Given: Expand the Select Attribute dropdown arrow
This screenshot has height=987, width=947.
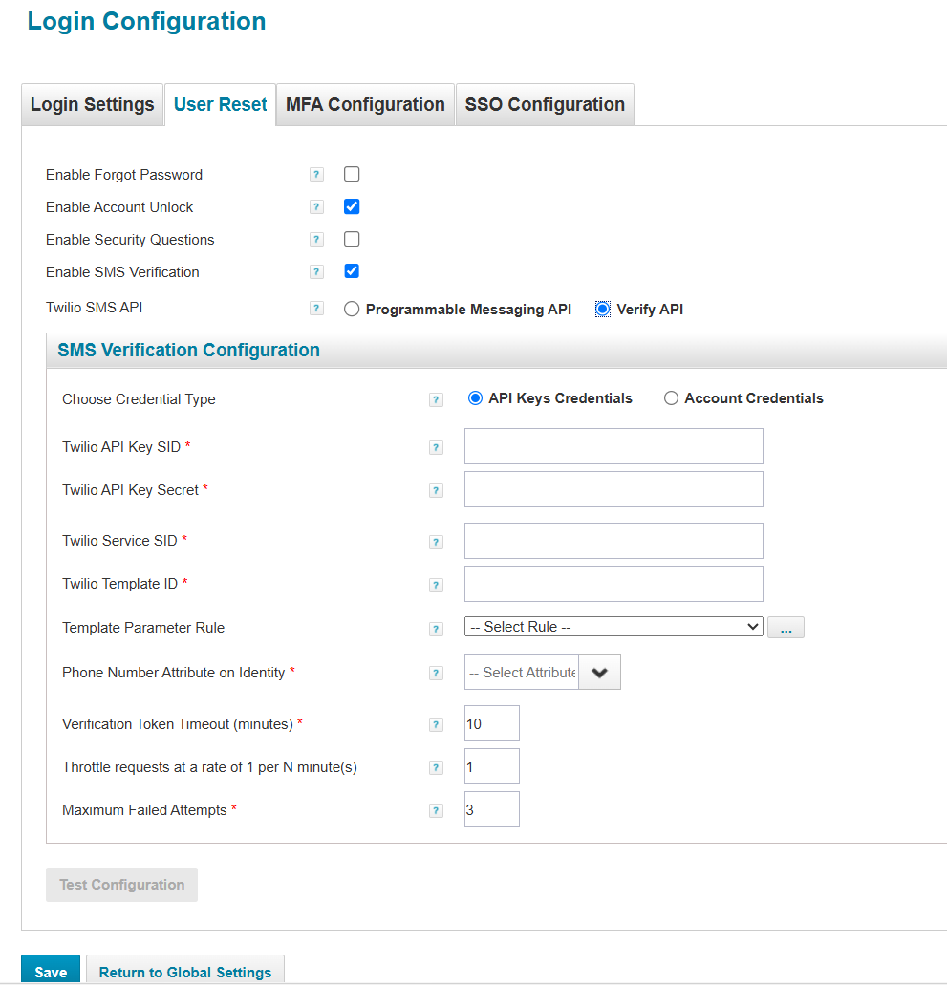Looking at the screenshot, I should tap(599, 673).
